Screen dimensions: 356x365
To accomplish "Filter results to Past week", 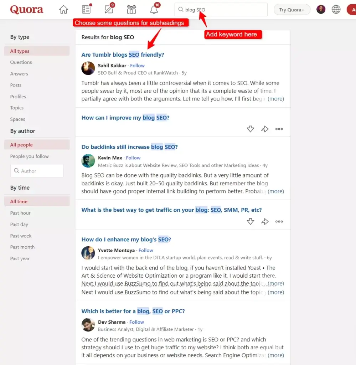I will pyautogui.click(x=21, y=236).
